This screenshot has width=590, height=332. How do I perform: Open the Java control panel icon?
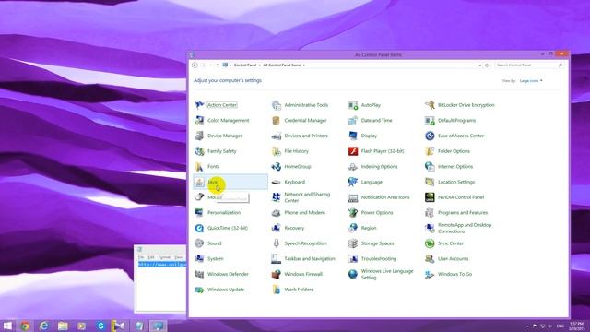tap(199, 182)
